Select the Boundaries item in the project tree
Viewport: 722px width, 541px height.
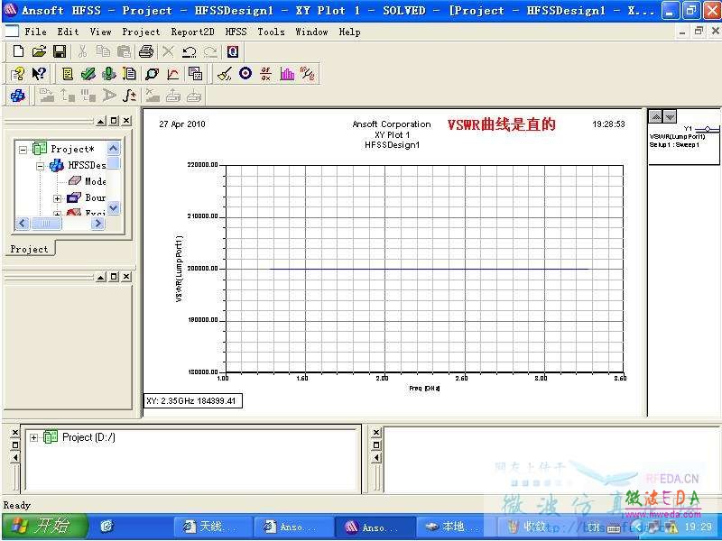click(96, 197)
